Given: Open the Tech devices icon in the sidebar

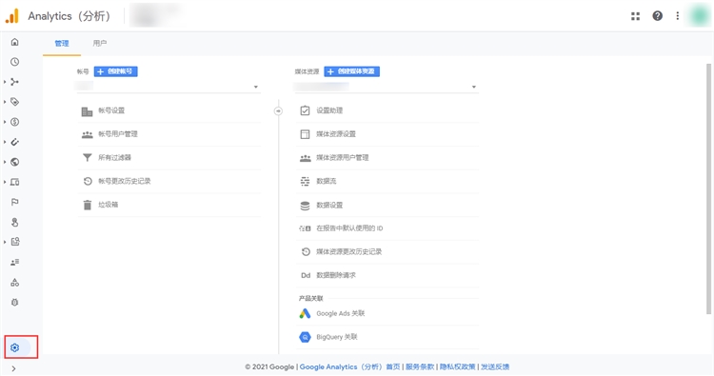Looking at the screenshot, I should 15,182.
